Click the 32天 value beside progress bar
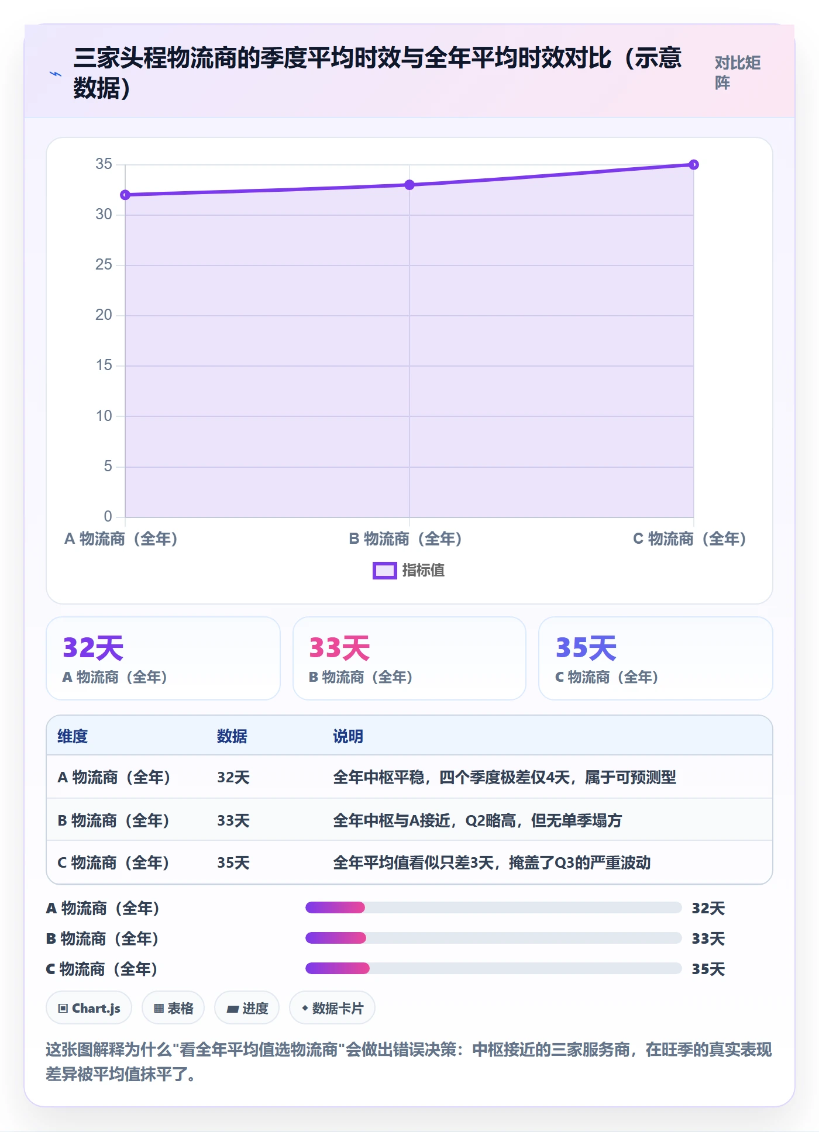 point(708,908)
